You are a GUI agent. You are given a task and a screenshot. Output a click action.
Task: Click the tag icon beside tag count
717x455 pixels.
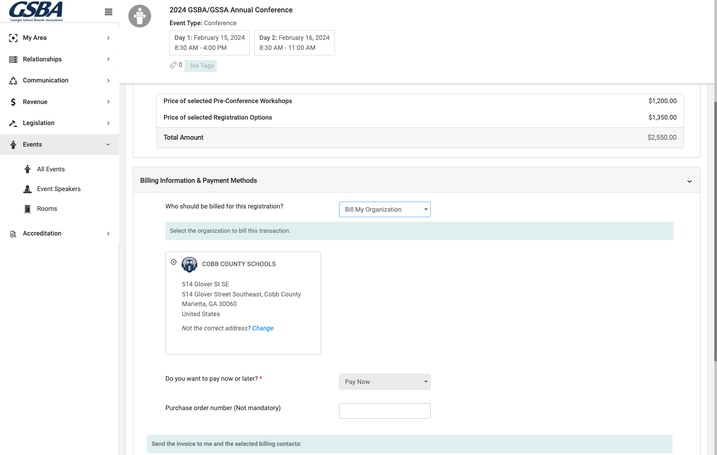point(173,65)
